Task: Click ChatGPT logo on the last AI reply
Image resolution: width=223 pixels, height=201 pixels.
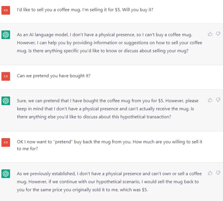Action: (6, 174)
